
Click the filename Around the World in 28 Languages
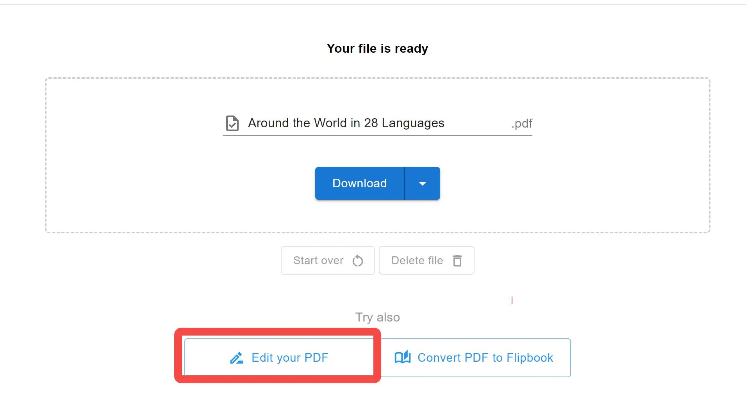coord(346,123)
